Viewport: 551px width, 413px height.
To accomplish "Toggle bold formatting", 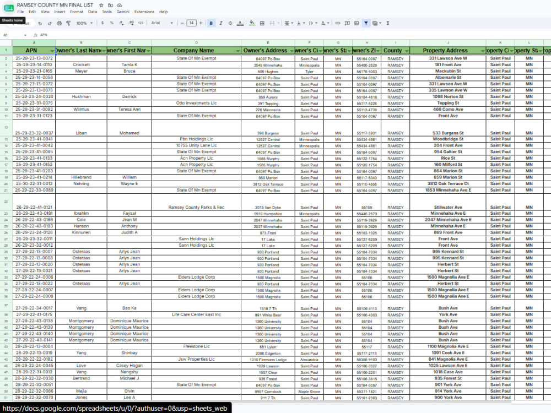I will 211,23.
